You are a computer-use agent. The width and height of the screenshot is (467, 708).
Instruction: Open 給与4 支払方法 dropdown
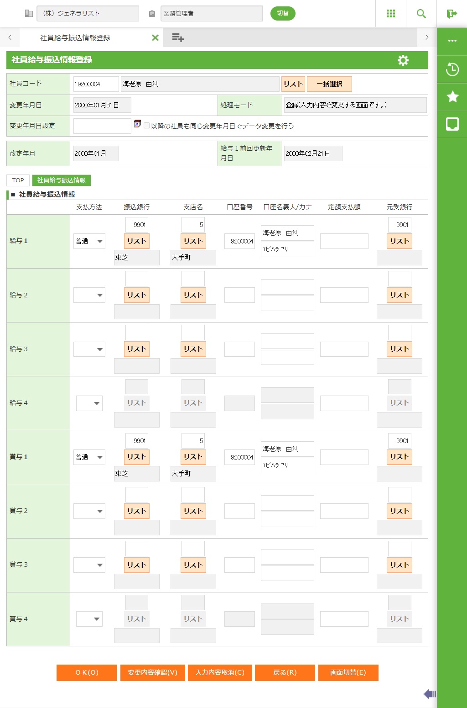point(89,403)
